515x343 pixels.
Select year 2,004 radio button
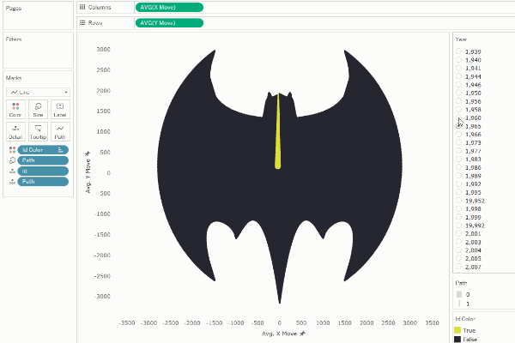(x=459, y=250)
